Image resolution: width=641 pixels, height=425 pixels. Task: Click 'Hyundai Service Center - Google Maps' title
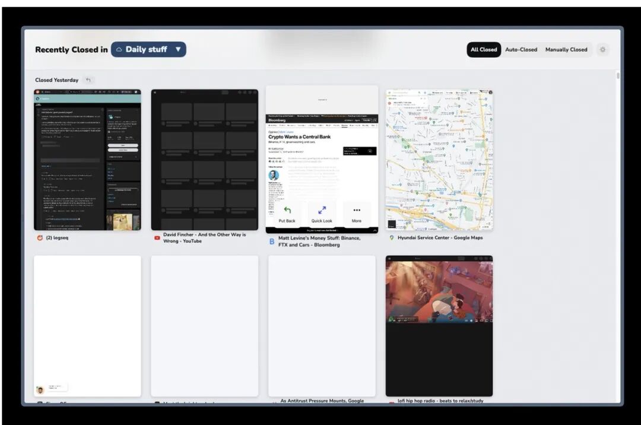pyautogui.click(x=440, y=237)
